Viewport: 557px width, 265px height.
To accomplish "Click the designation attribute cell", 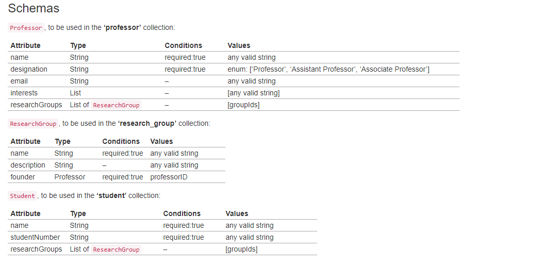I will 29,69.
